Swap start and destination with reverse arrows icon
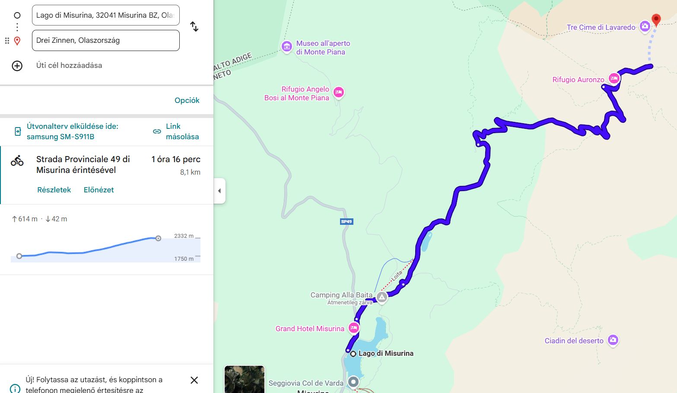Screen dimensions: 677x393 click(x=194, y=27)
